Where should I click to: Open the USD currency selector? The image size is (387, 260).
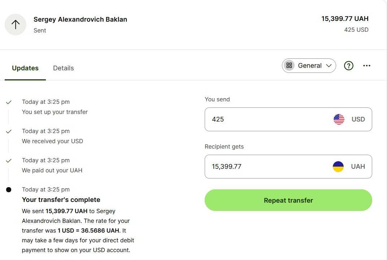tap(358, 119)
